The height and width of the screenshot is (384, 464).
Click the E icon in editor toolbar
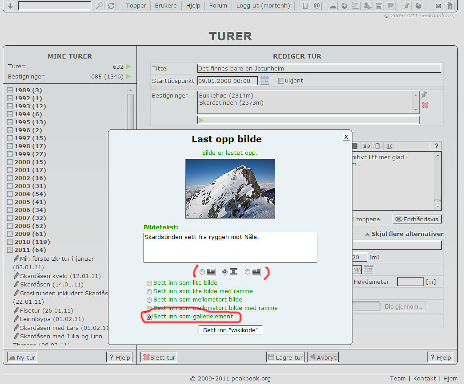point(389,146)
